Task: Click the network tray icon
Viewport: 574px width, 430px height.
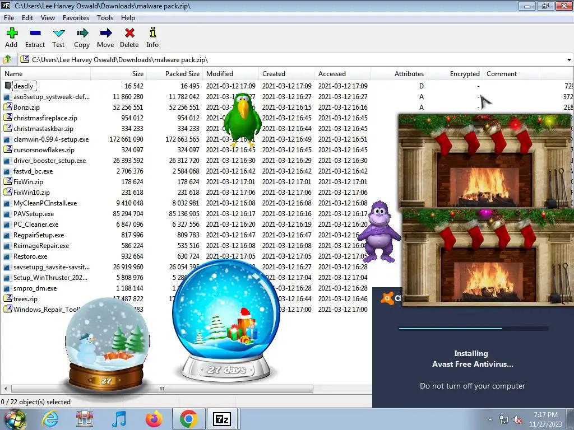Action: 504,420
